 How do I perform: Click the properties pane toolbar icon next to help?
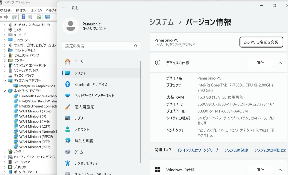point(30,17)
